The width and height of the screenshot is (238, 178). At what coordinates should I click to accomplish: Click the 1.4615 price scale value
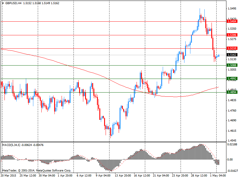click(232, 131)
